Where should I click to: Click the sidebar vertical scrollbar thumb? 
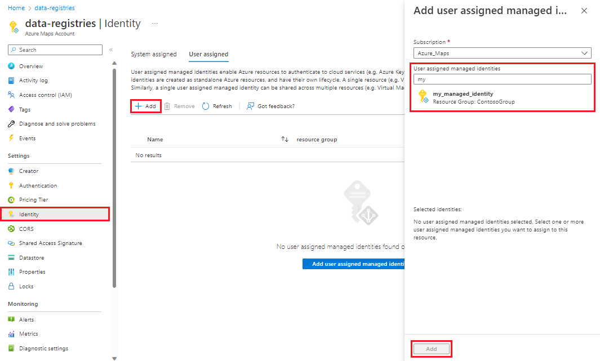(114, 178)
